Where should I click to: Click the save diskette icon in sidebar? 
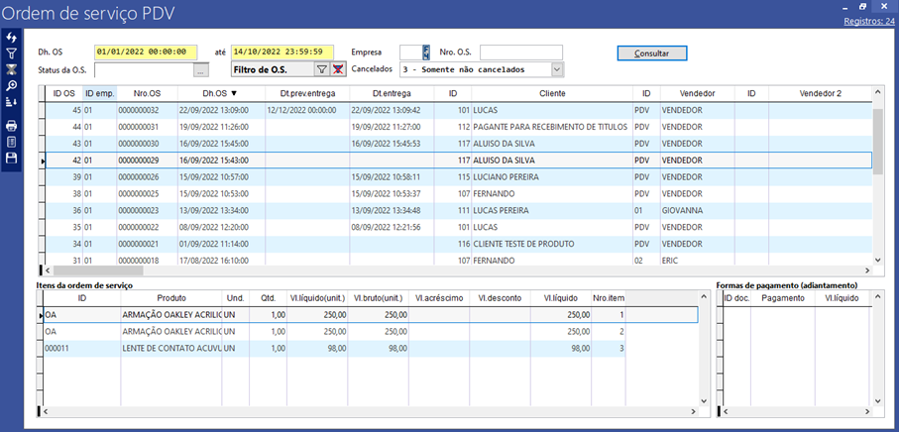pyautogui.click(x=11, y=158)
